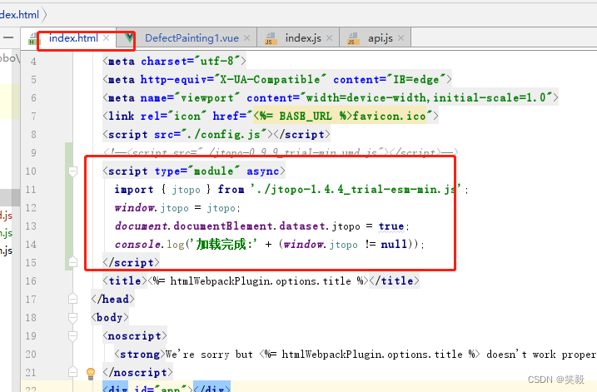Viewport: 597px width, 392px height.
Task: Click the intention light bulb on line 21
Action: [x=91, y=373]
